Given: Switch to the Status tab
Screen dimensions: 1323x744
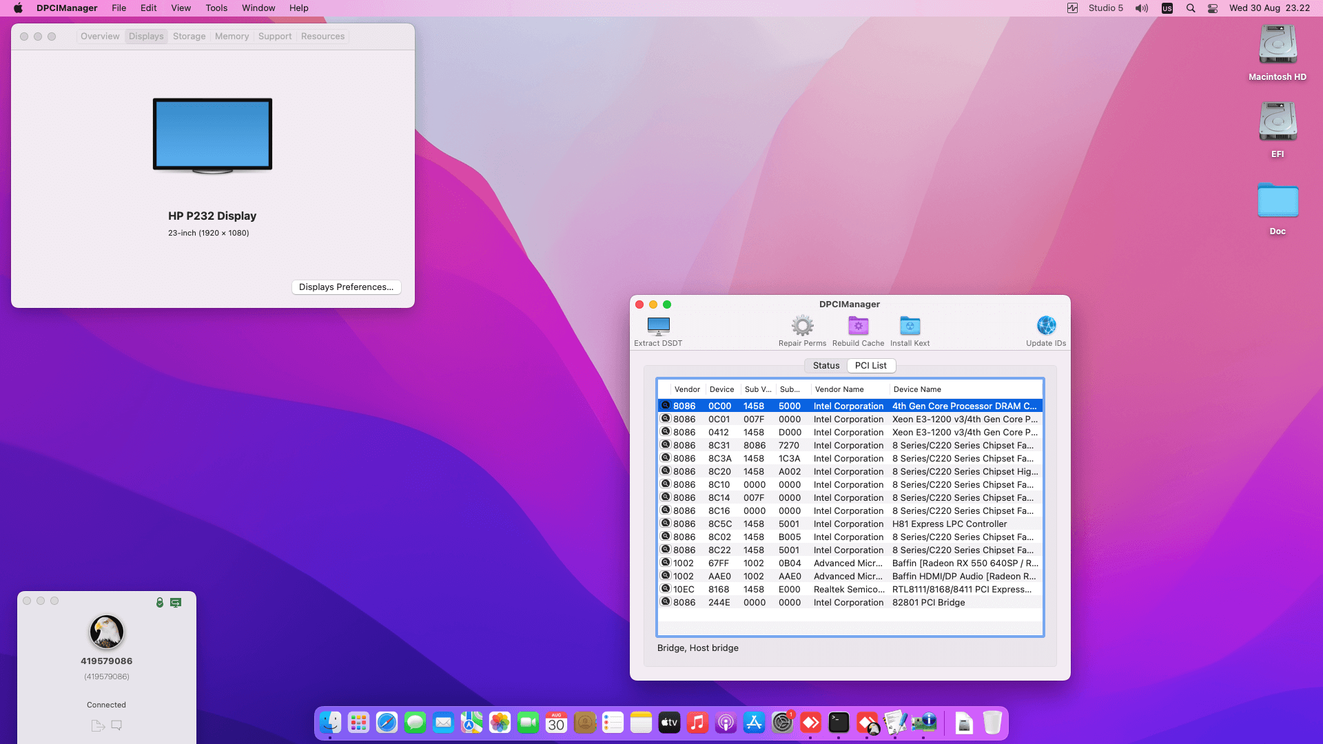Looking at the screenshot, I should click(x=826, y=366).
